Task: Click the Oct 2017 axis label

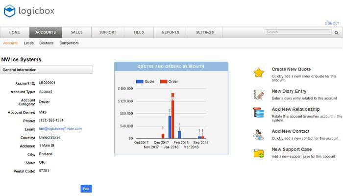Action: 141,143
